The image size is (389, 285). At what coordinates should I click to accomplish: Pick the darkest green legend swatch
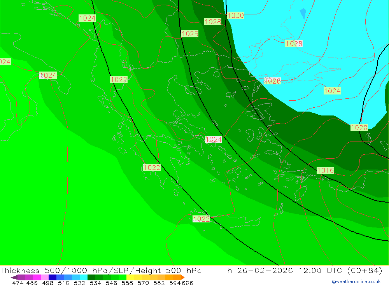(91, 277)
